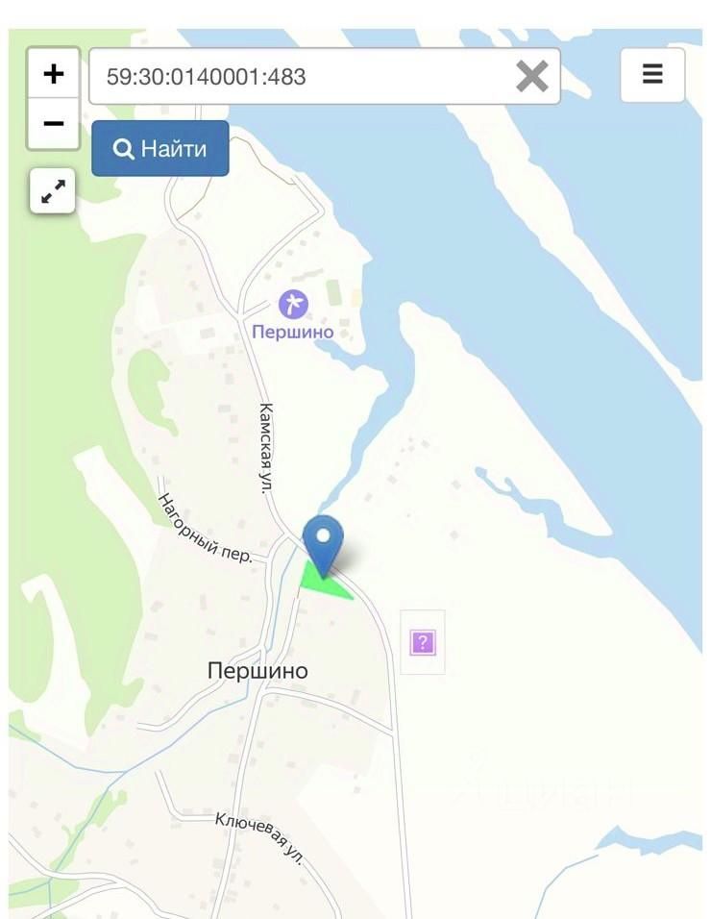Select the blue location pin marker
711x919 pixels.
pyautogui.click(x=323, y=545)
